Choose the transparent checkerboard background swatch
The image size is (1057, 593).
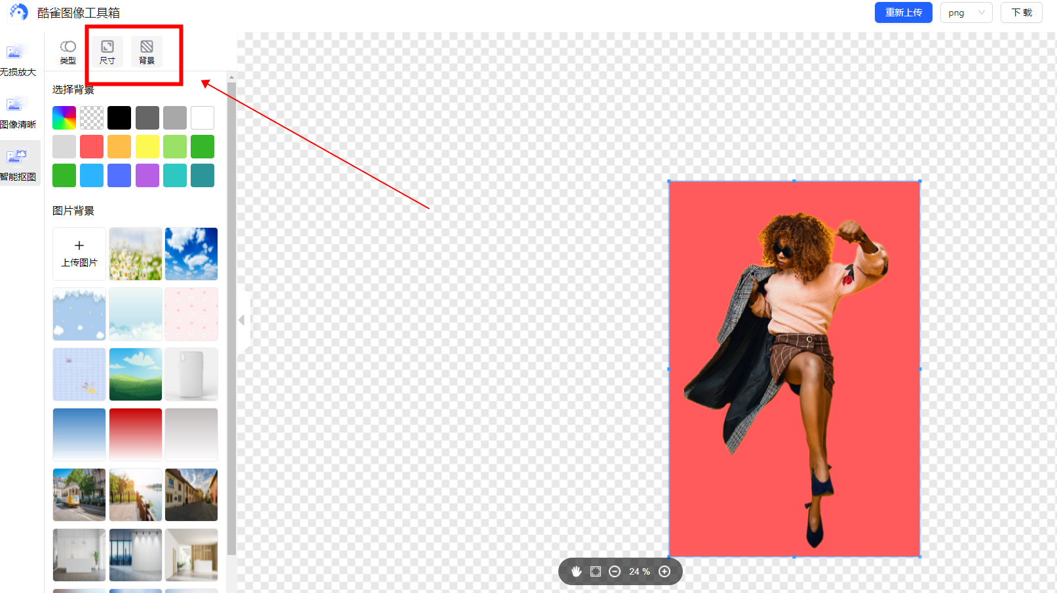tap(92, 118)
